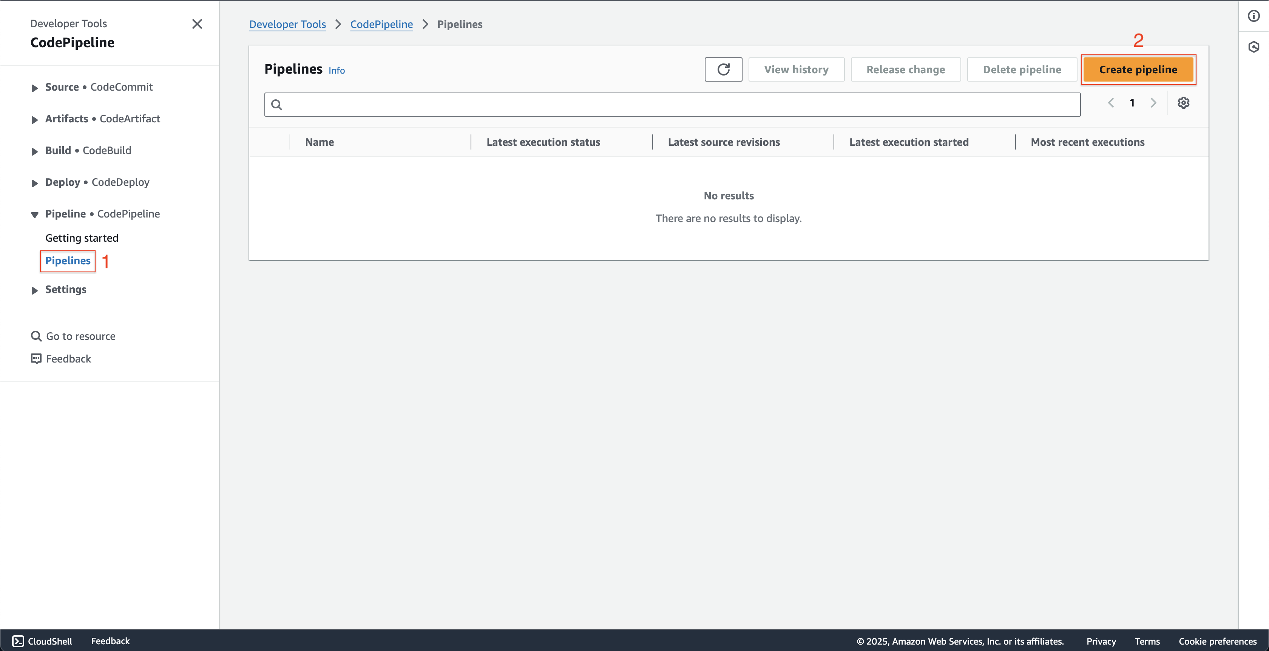The image size is (1269, 651).
Task: Click the AWS copyright notice text
Action: point(960,641)
